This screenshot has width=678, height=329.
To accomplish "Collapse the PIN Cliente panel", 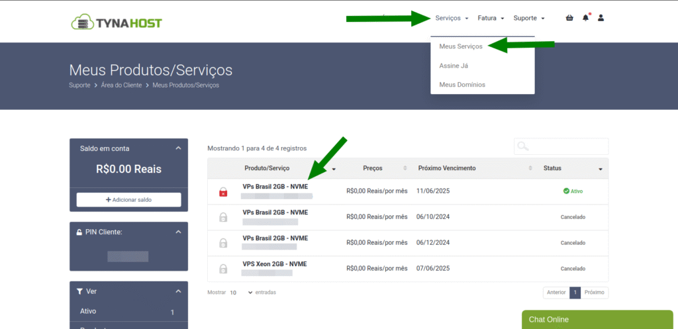I will coord(178,232).
